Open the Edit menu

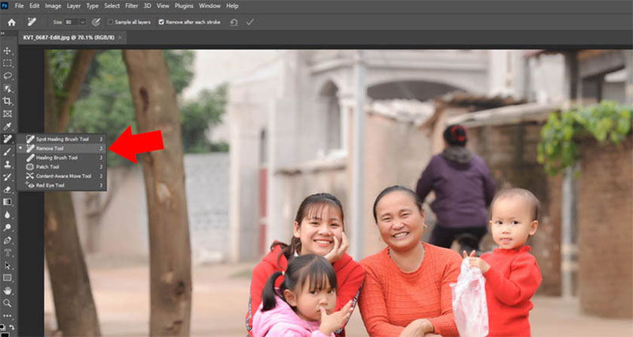(35, 6)
